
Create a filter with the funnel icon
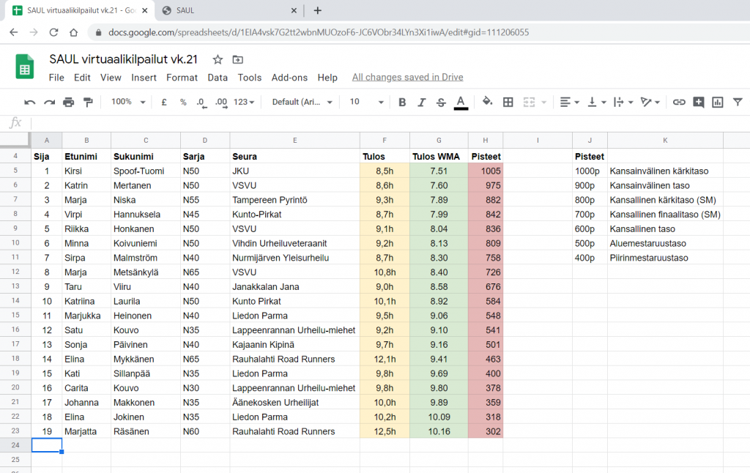tap(738, 103)
